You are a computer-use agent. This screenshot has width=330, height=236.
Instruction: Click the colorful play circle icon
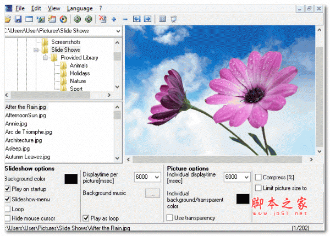click(63, 19)
